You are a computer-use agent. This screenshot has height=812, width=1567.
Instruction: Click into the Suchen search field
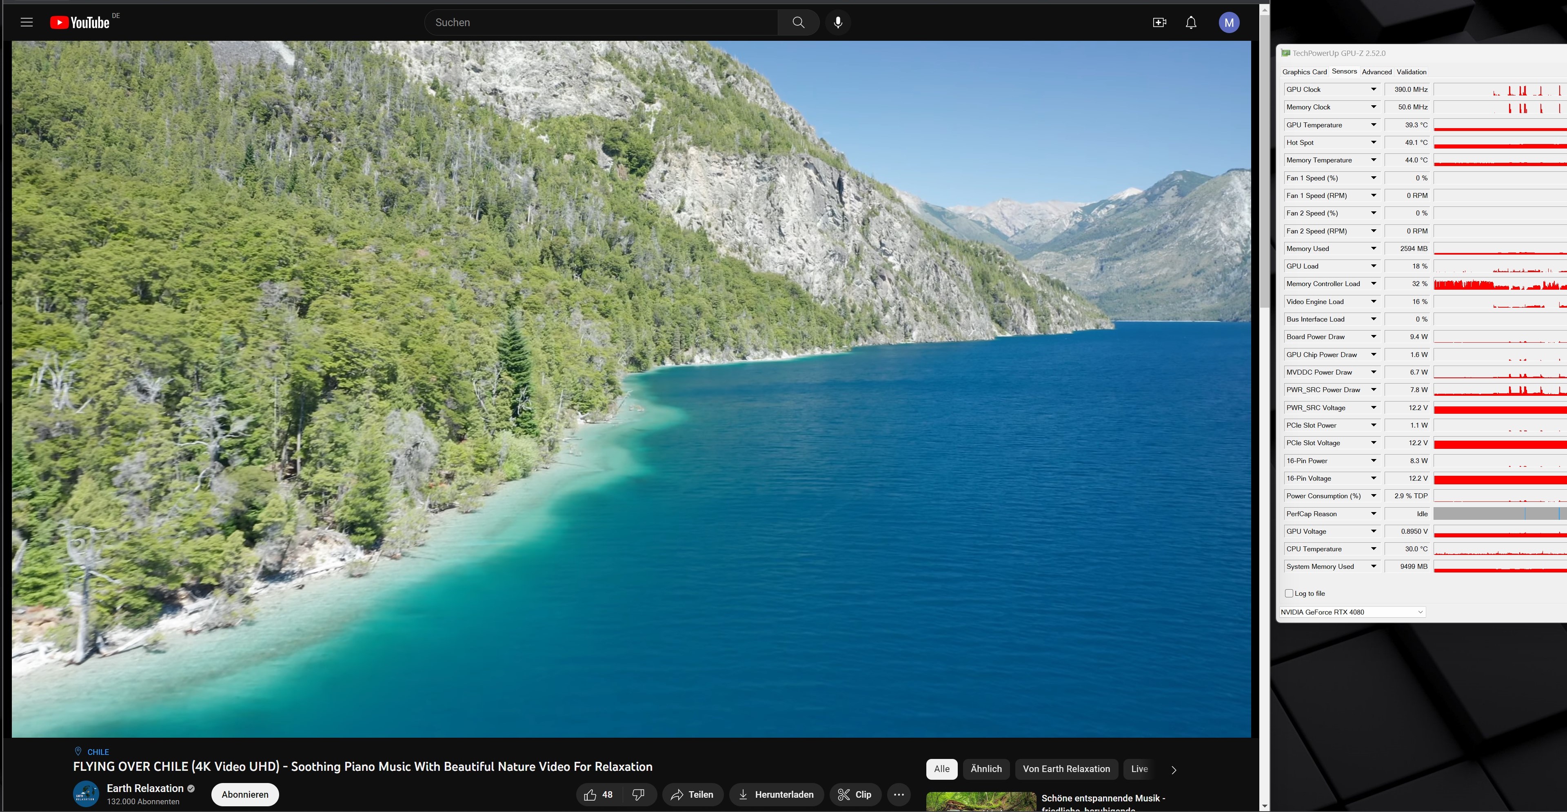[600, 22]
